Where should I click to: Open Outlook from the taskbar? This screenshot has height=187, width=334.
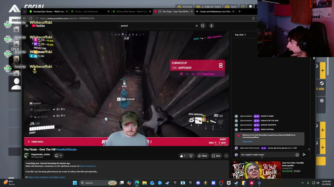152,183
